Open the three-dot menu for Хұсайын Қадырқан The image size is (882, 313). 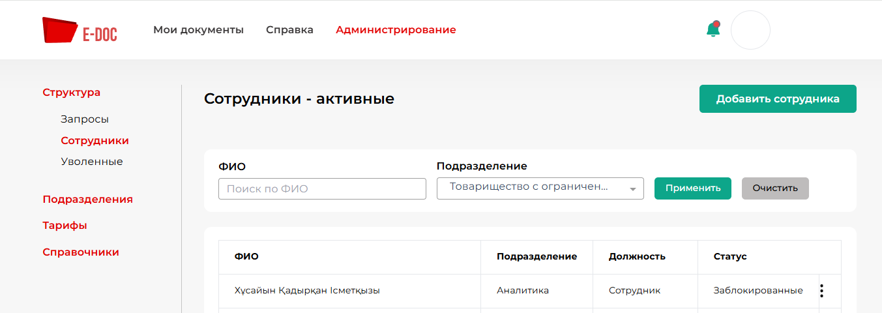tap(821, 291)
